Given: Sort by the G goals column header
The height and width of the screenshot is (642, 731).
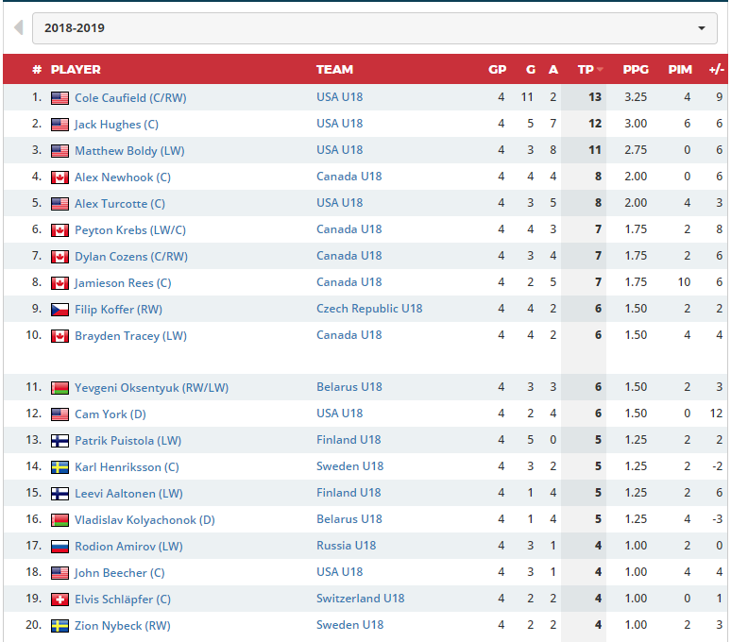Looking at the screenshot, I should click(x=531, y=70).
